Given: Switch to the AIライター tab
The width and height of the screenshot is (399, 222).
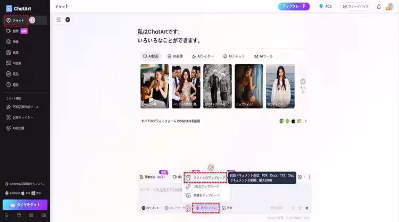Looking at the screenshot, I should pyautogui.click(x=203, y=56).
